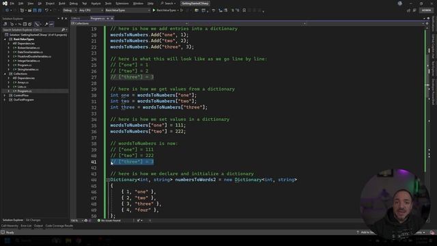Viewport: 437px width, 246px height.
Task: Click the Save All toolbar icon
Action: [x=40, y=10]
